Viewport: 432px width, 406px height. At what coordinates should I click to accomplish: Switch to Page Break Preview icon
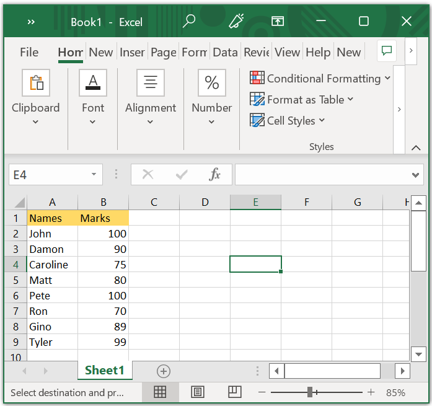tap(235, 392)
